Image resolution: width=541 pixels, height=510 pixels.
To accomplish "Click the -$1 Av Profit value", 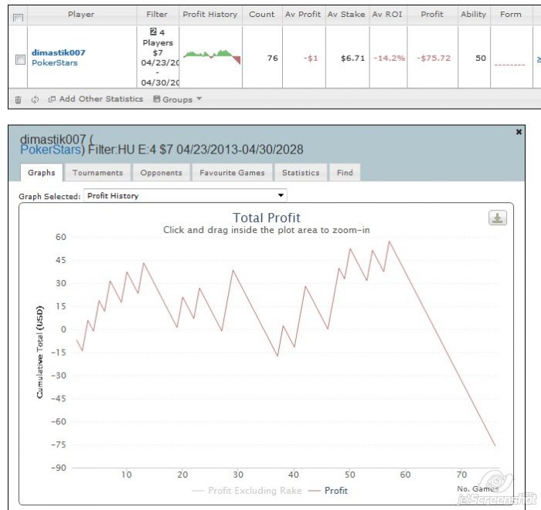I will (x=311, y=58).
